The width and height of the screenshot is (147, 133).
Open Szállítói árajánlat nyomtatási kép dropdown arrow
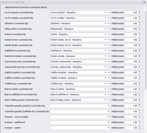point(105,73)
